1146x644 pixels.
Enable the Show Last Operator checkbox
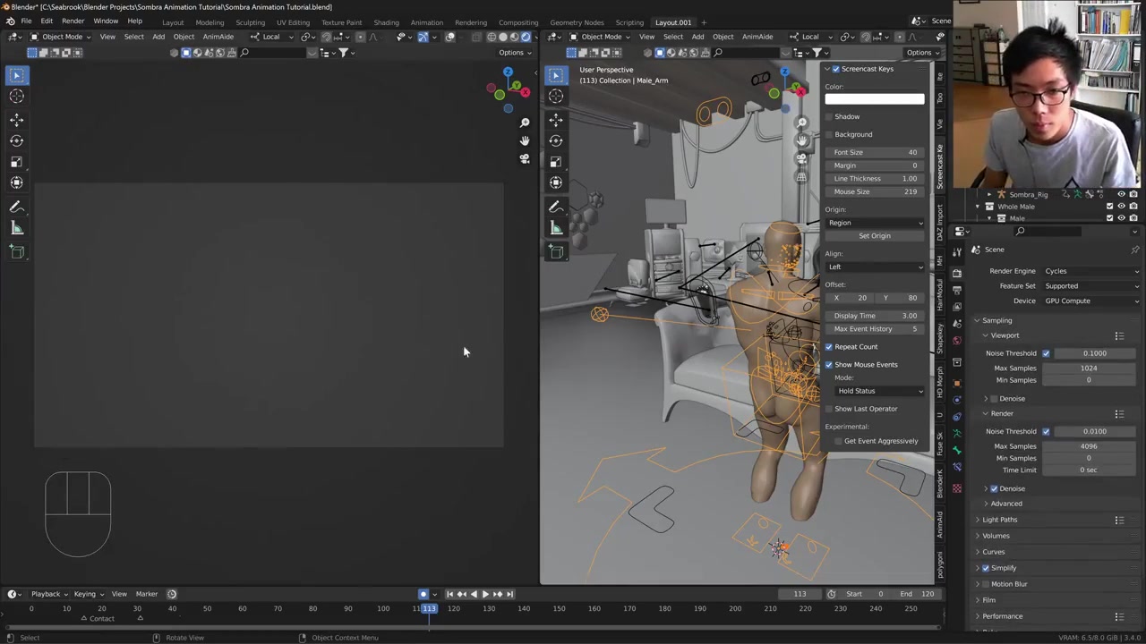click(x=829, y=409)
